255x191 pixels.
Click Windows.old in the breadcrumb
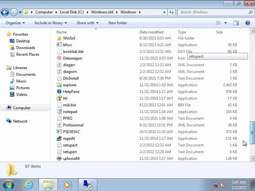pyautogui.click(x=102, y=12)
